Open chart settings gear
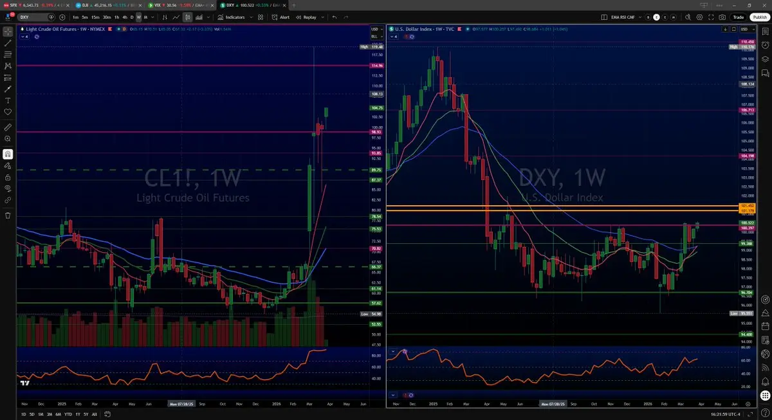Screen dimensions: 772x420 pyautogui.click(x=700, y=17)
